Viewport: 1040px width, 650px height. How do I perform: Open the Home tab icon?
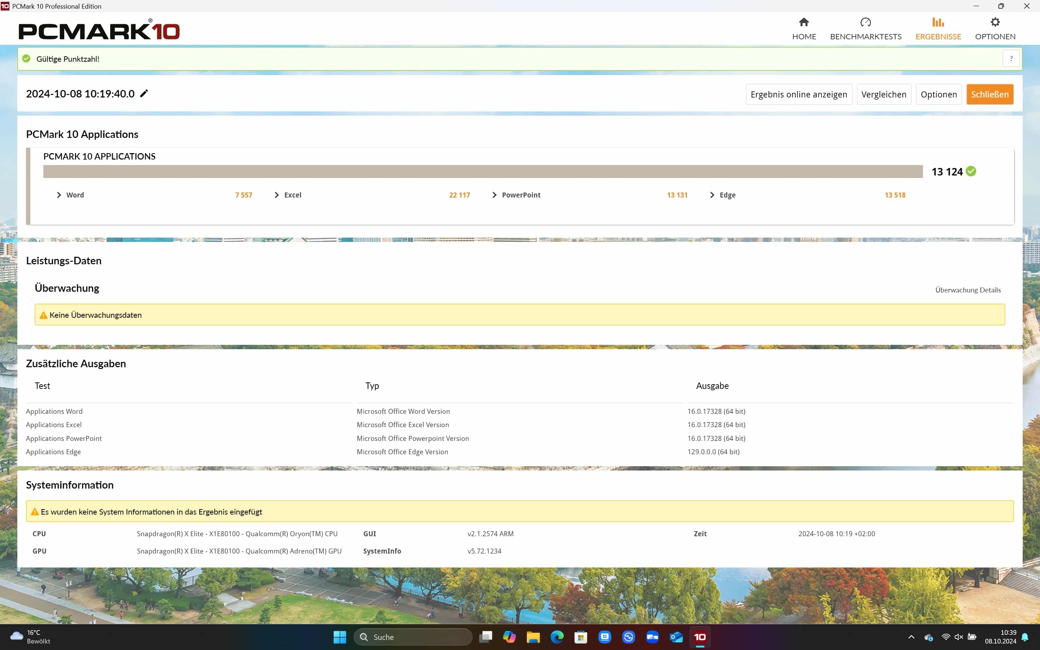803,22
